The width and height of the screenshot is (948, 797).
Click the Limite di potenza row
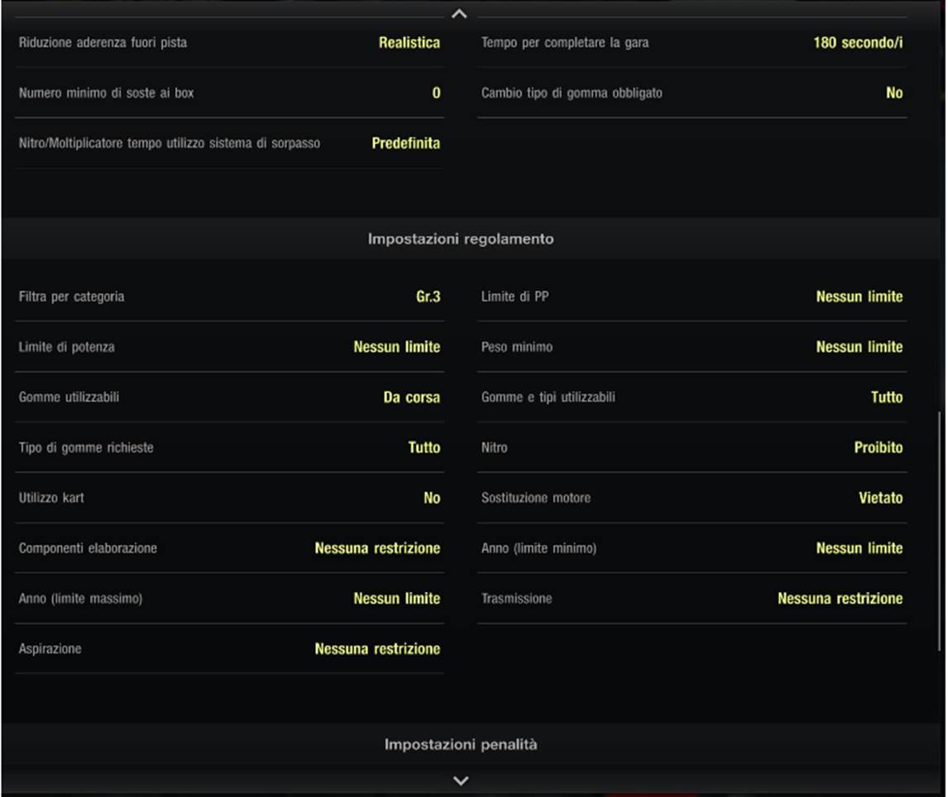pos(229,347)
